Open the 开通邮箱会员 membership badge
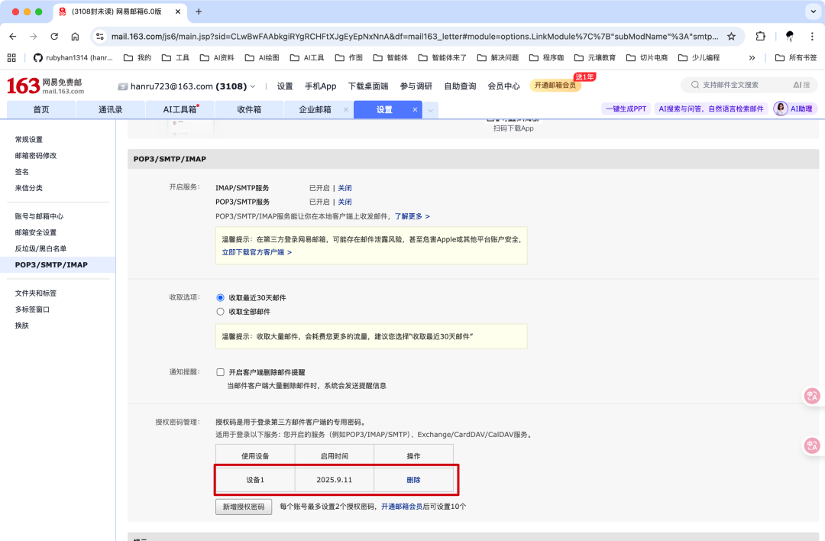Screen dimensions: 825x541 coord(556,86)
